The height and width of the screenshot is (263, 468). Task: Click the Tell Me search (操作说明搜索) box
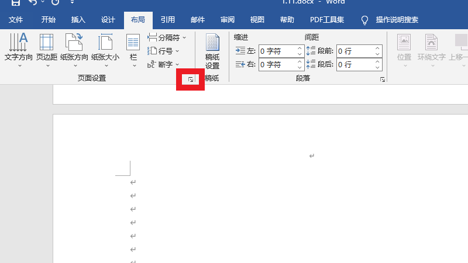click(x=397, y=20)
